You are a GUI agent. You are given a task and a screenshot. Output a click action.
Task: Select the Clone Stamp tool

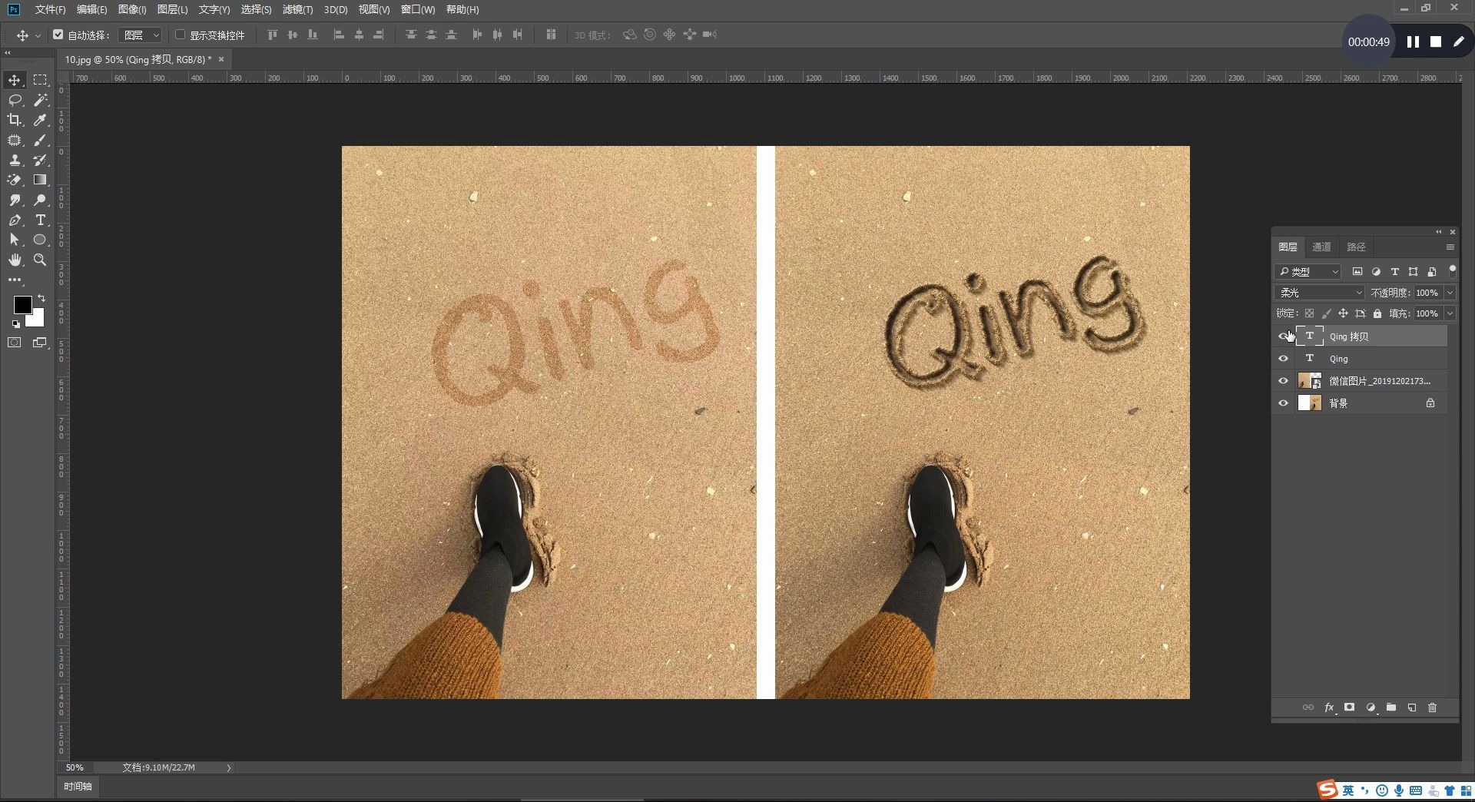point(15,160)
